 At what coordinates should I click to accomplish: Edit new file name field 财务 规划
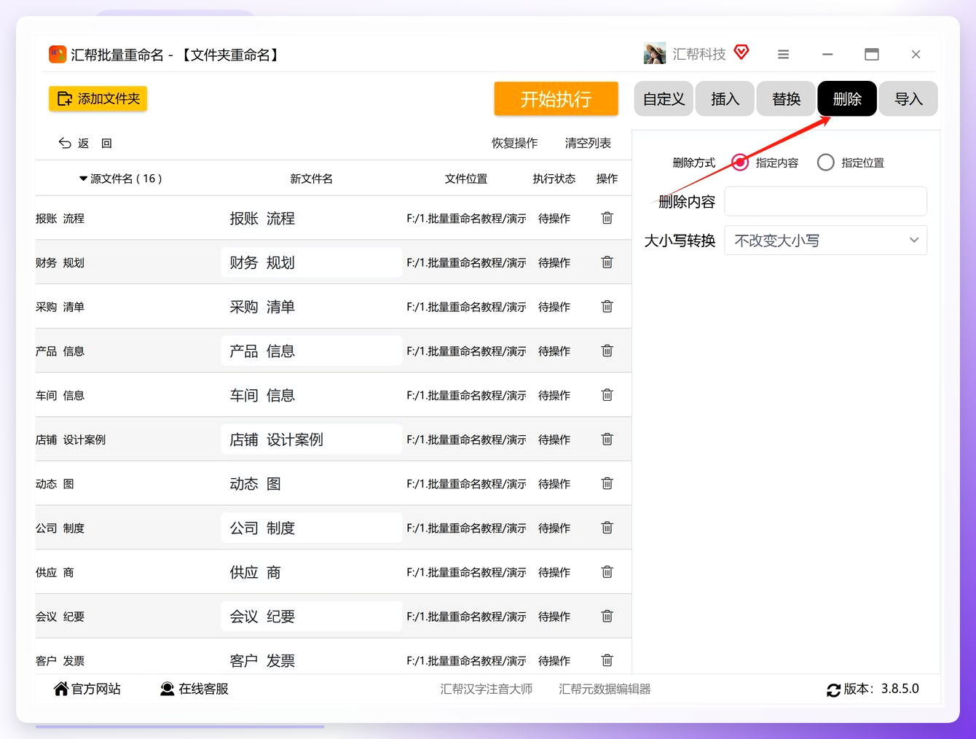click(311, 262)
